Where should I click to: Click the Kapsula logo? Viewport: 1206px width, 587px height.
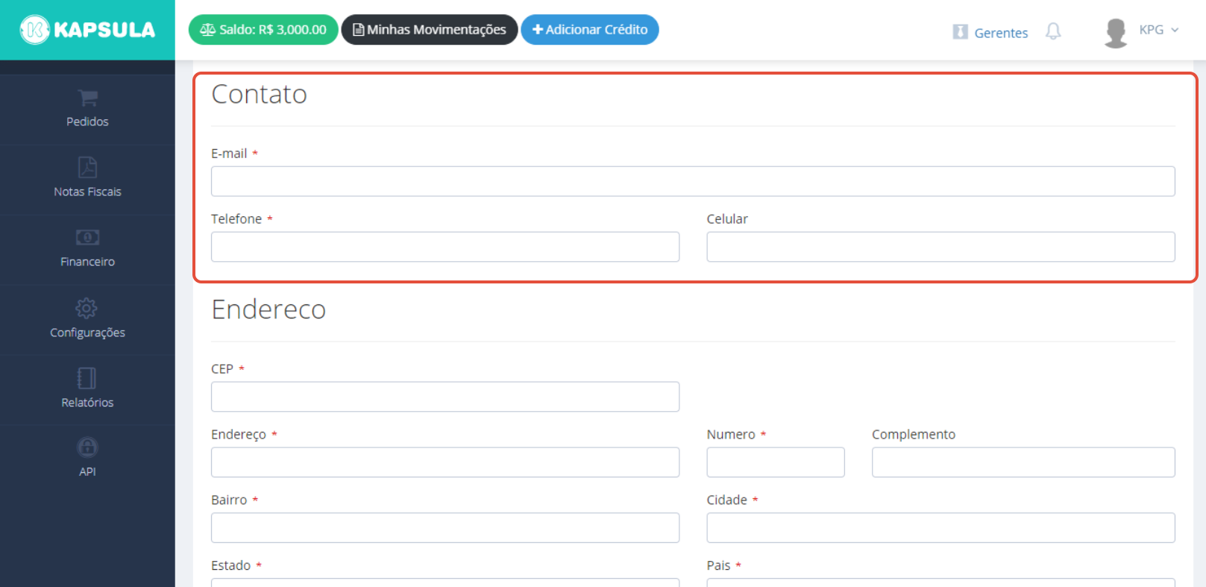(87, 30)
